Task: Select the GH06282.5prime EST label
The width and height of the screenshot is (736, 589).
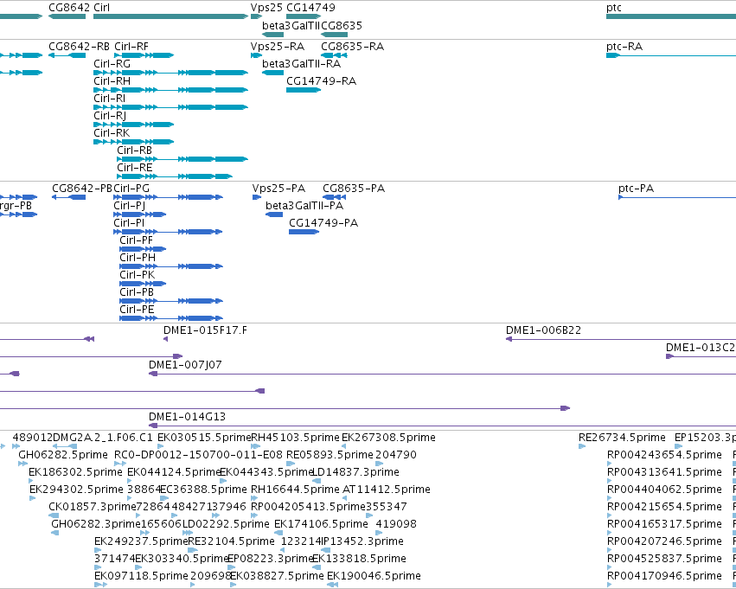Action: (x=63, y=455)
